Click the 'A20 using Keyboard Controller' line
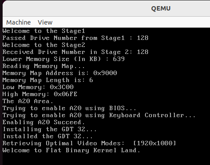This screenshot has height=165, width=210. point(99,115)
